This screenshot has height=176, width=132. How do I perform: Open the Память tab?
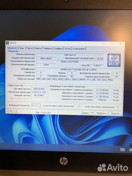38,49
